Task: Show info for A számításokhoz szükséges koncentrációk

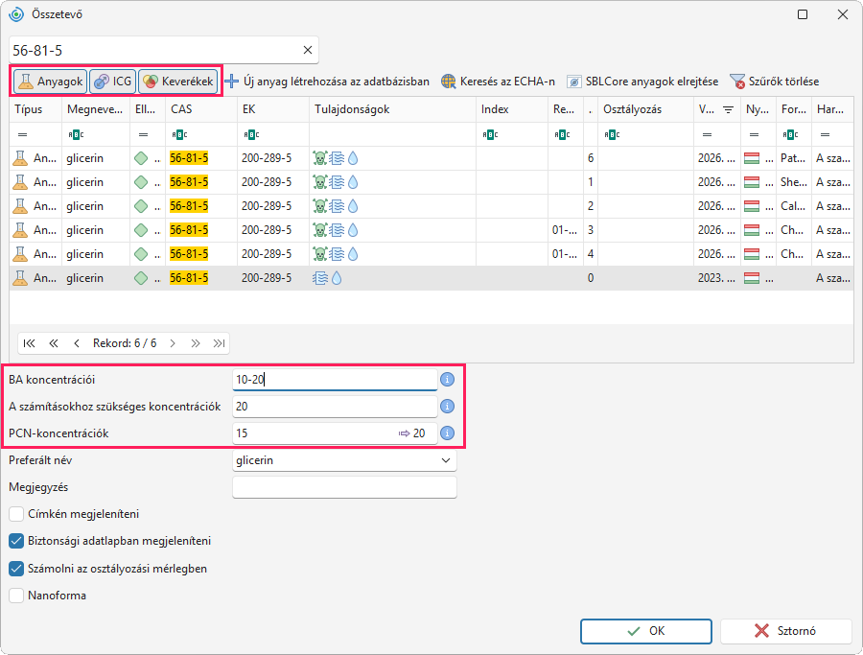Action: point(448,407)
